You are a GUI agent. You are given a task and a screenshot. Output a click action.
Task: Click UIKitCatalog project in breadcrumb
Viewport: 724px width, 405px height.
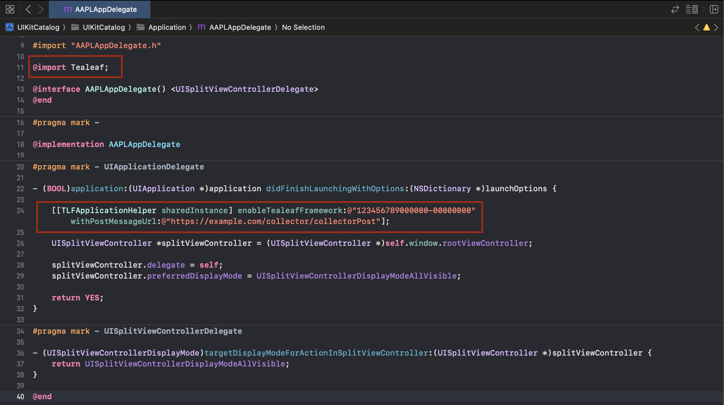[38, 27]
